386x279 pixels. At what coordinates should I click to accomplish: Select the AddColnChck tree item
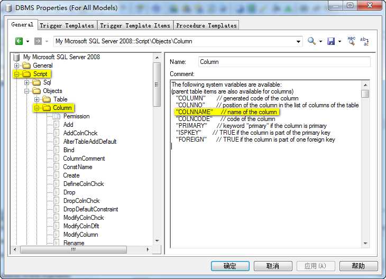[80, 133]
